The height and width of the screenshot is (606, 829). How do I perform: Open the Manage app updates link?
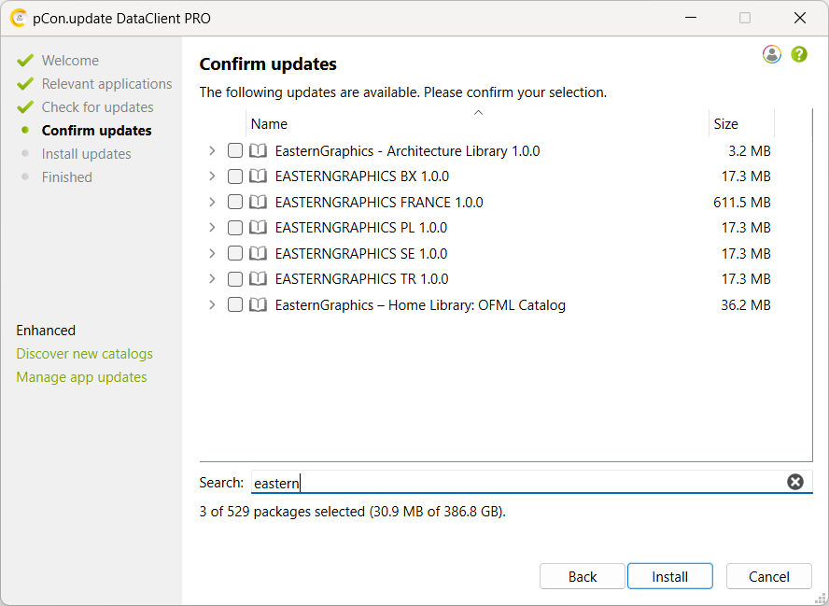(x=81, y=377)
